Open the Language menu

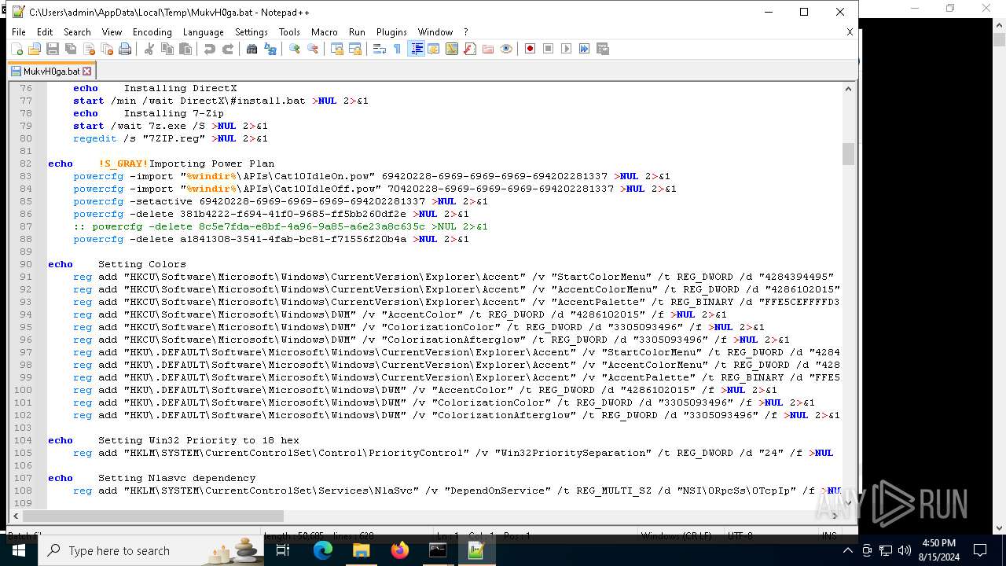(203, 32)
